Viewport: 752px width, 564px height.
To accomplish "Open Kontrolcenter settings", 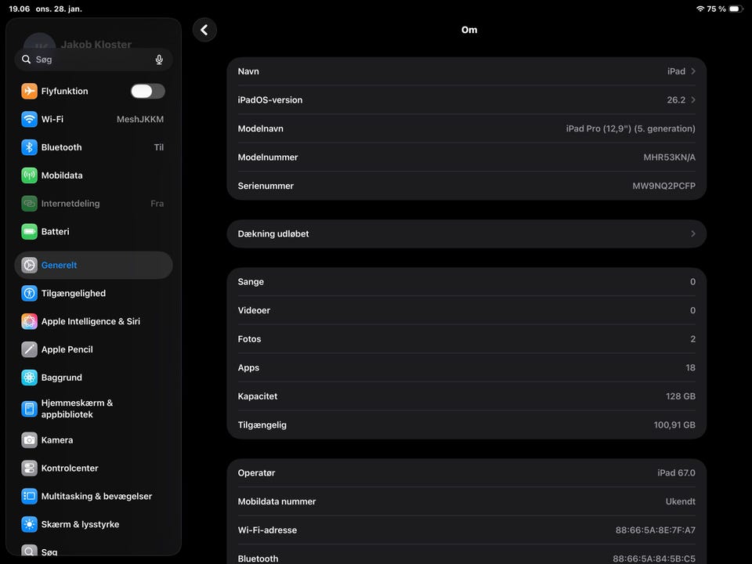I will tap(93, 468).
